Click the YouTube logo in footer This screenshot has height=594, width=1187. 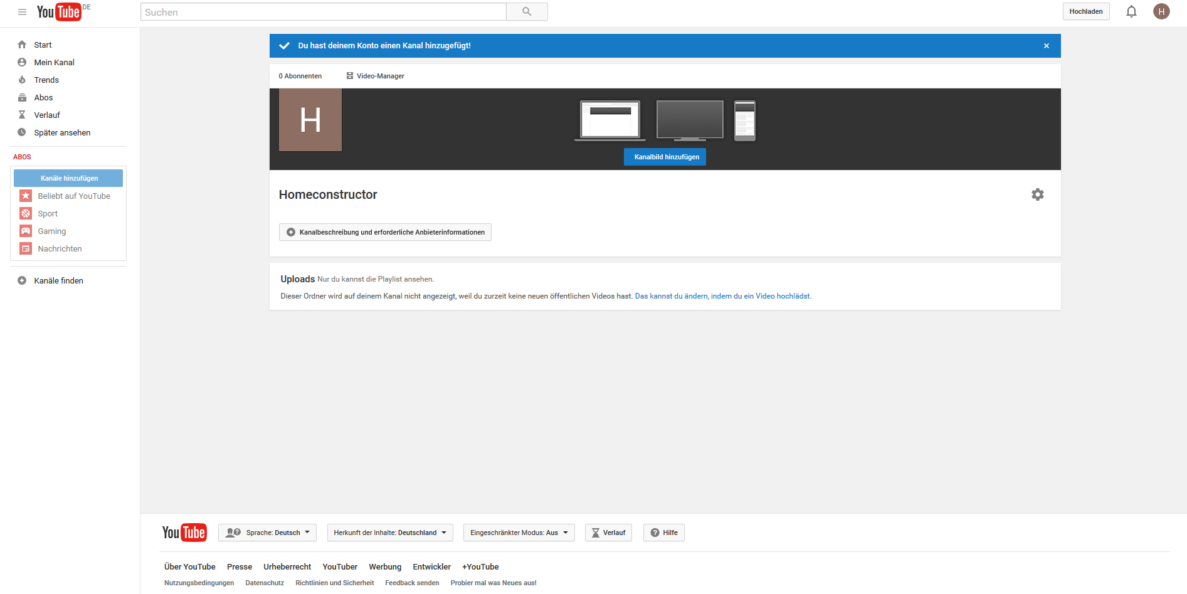[184, 533]
